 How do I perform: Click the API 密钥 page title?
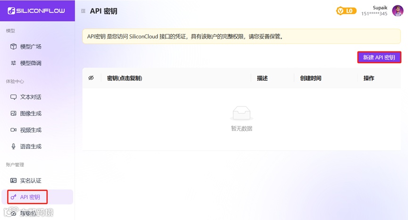pos(104,11)
